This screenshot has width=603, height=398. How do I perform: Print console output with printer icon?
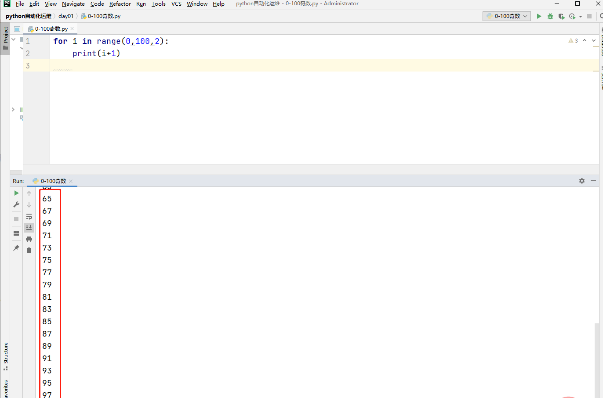click(x=29, y=239)
